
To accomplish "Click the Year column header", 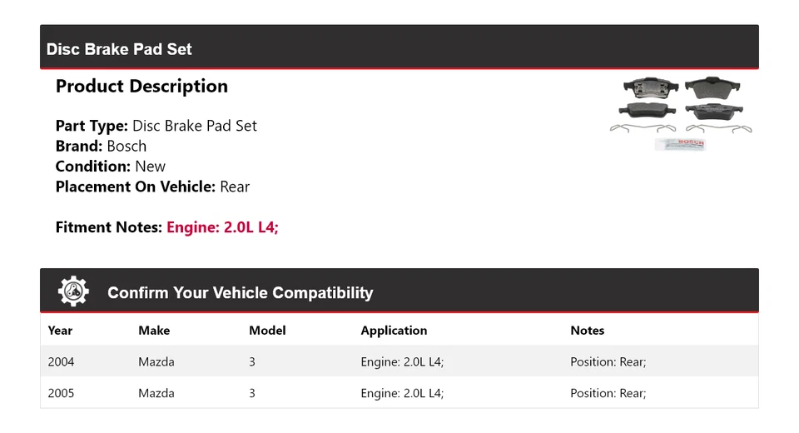I will tap(61, 331).
